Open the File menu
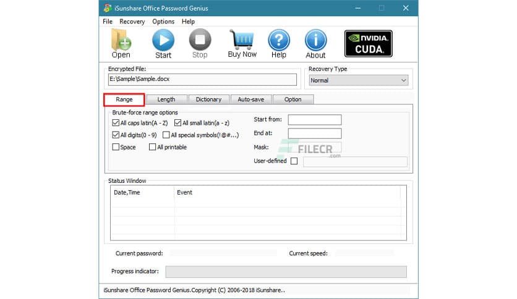Image resolution: width=517 pixels, height=299 pixels. tap(108, 22)
